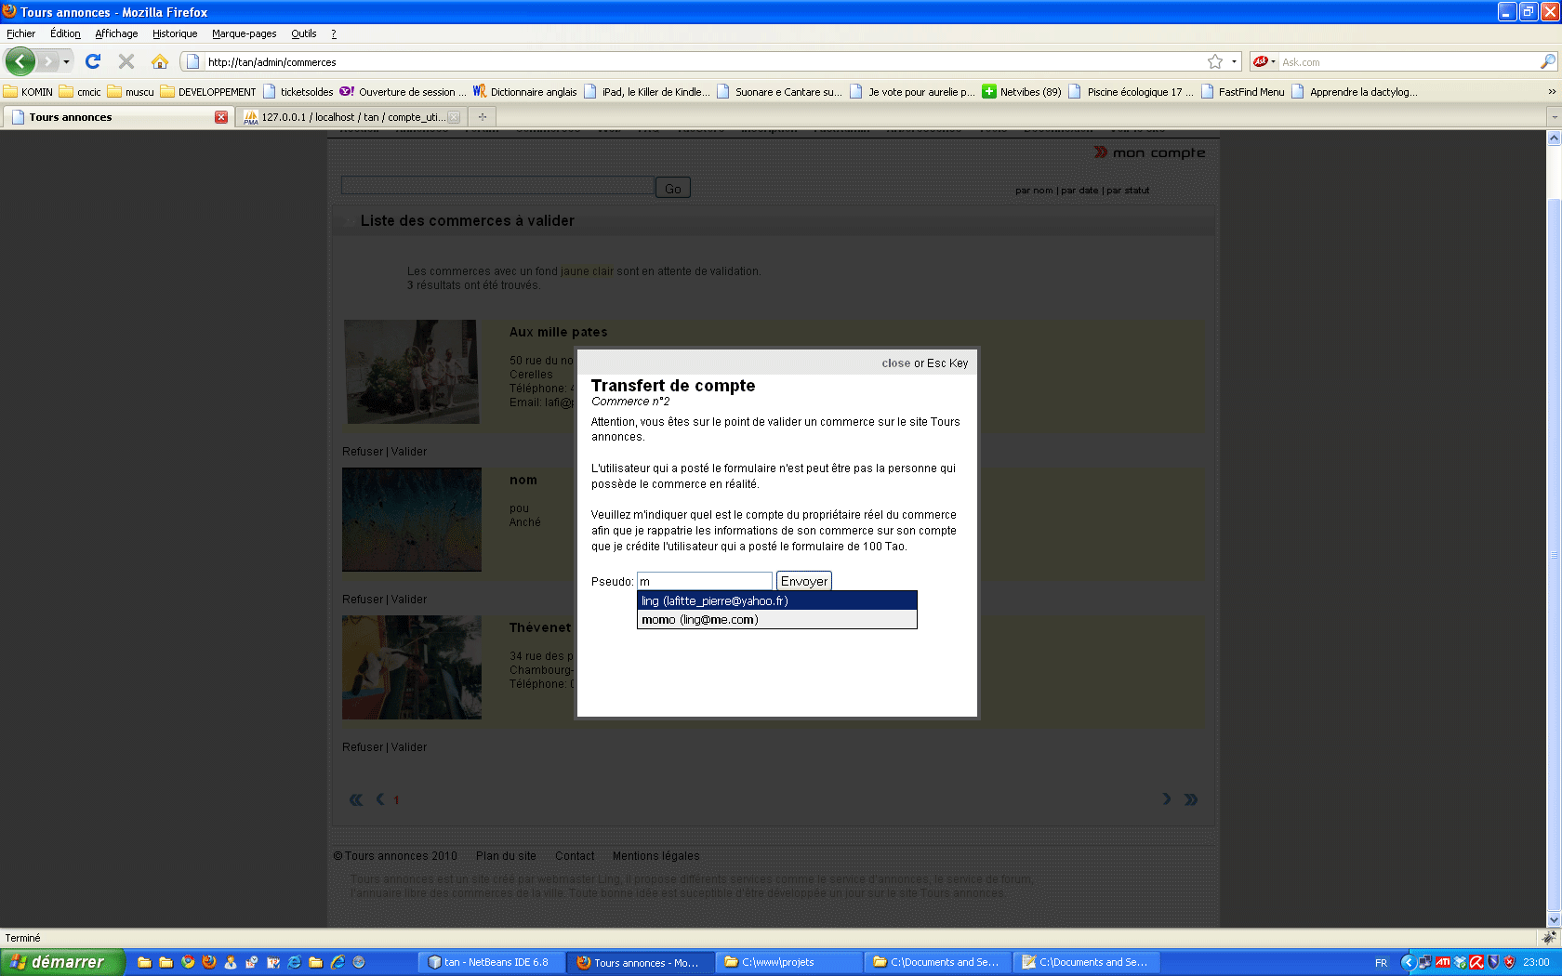
Task: Open the Affichage menu
Action: (116, 33)
